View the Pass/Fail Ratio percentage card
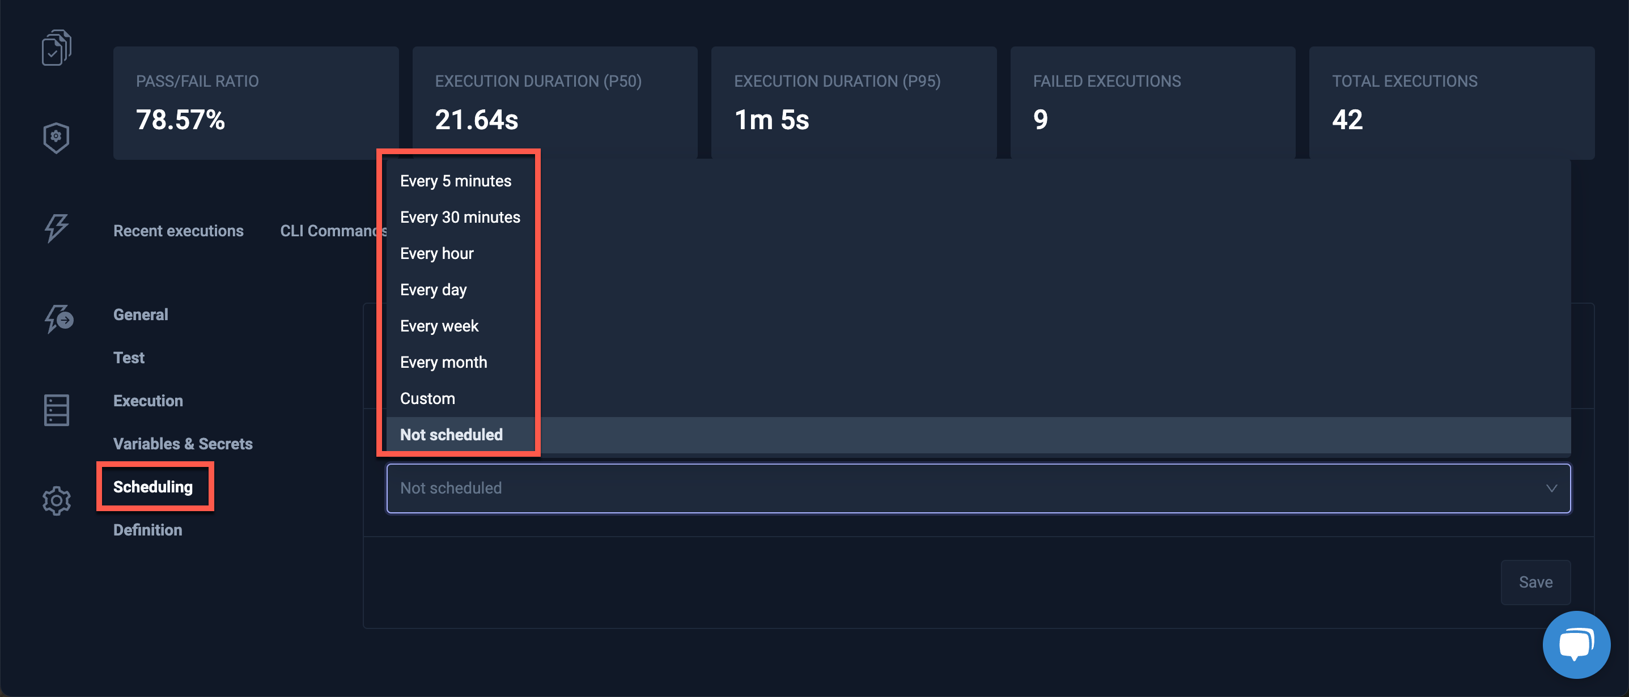The image size is (1629, 697). point(256,103)
